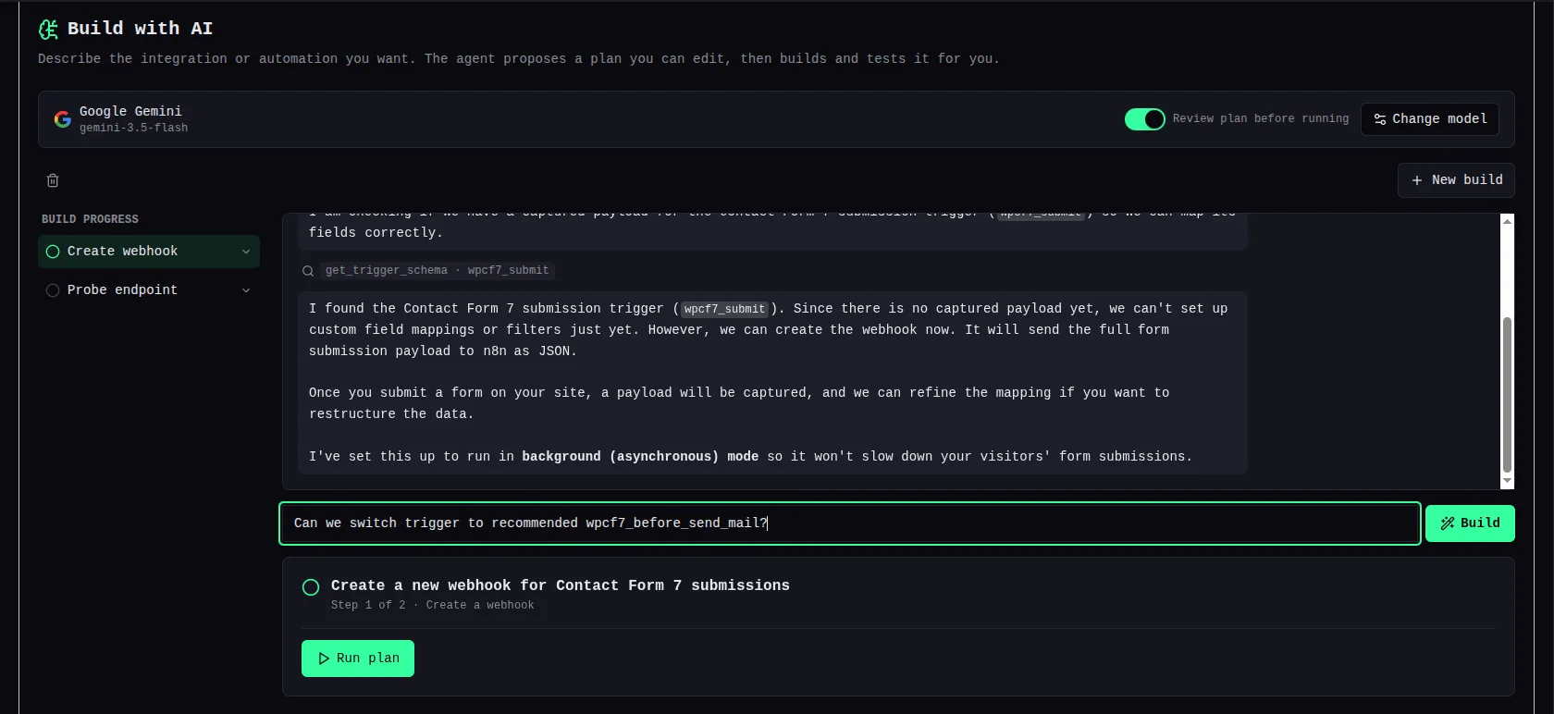Click the green Build button
This screenshot has width=1554, height=714.
click(1470, 523)
